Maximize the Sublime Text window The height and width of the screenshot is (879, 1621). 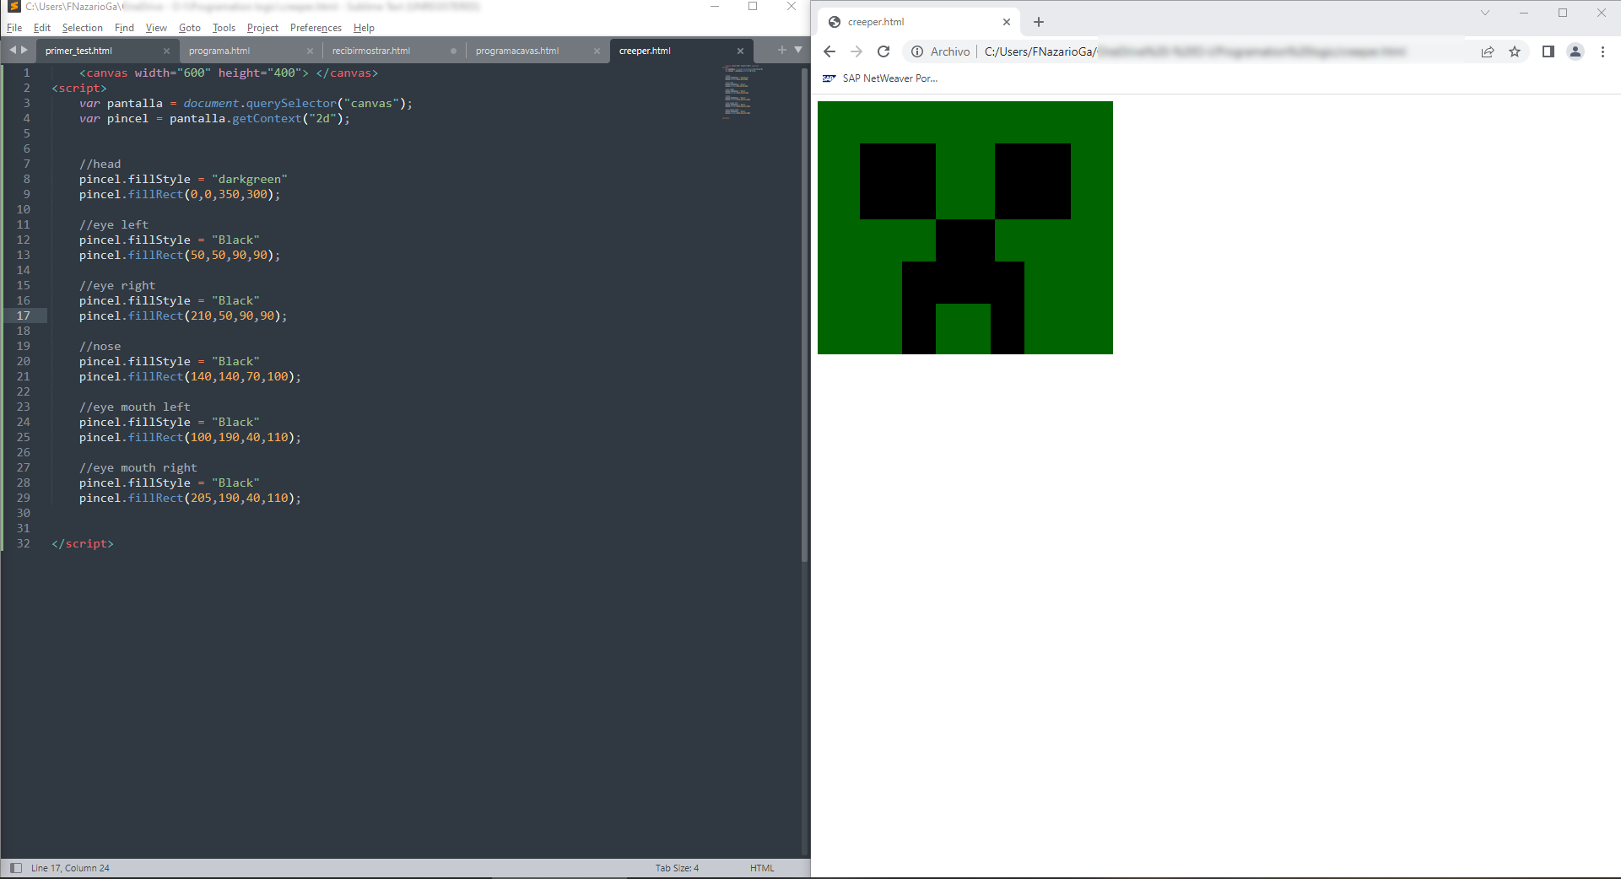click(753, 7)
